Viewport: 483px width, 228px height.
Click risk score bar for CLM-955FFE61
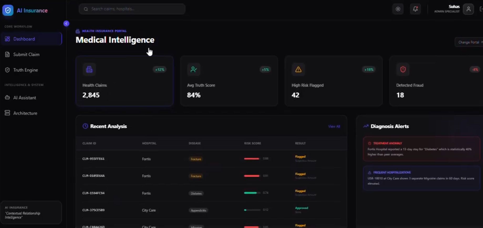tap(252, 159)
